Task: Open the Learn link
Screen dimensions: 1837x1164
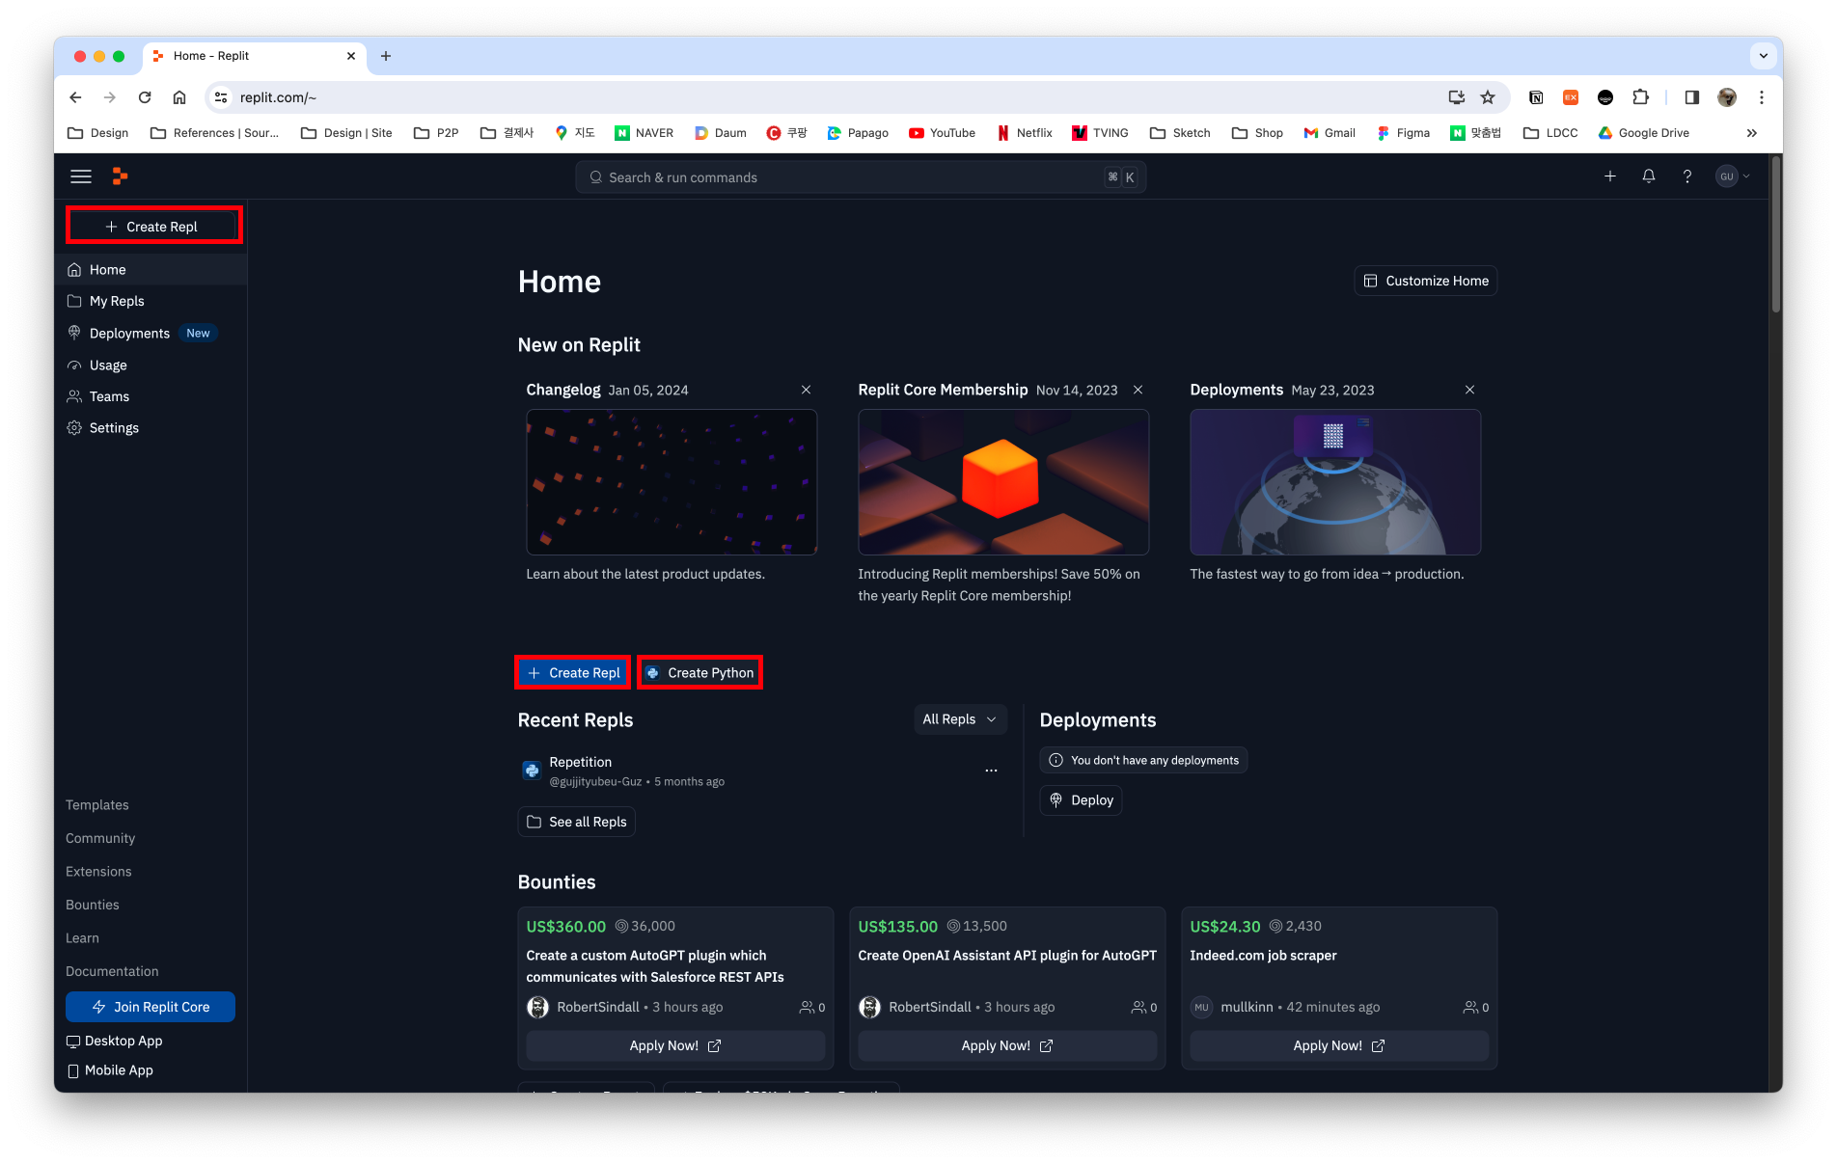Action: pyautogui.click(x=82, y=938)
